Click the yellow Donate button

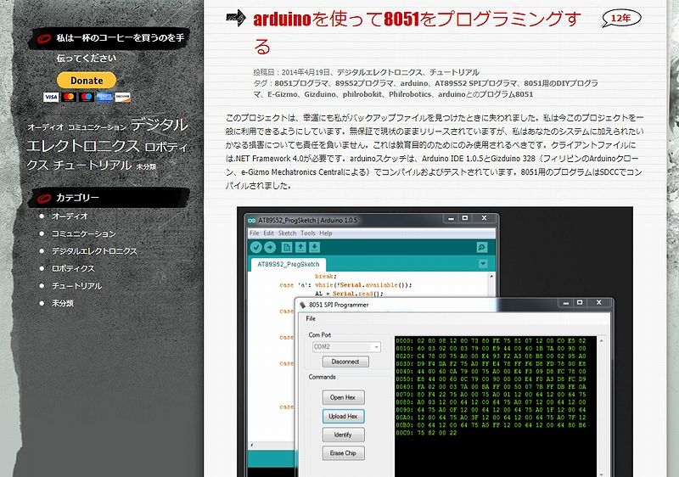pos(87,81)
